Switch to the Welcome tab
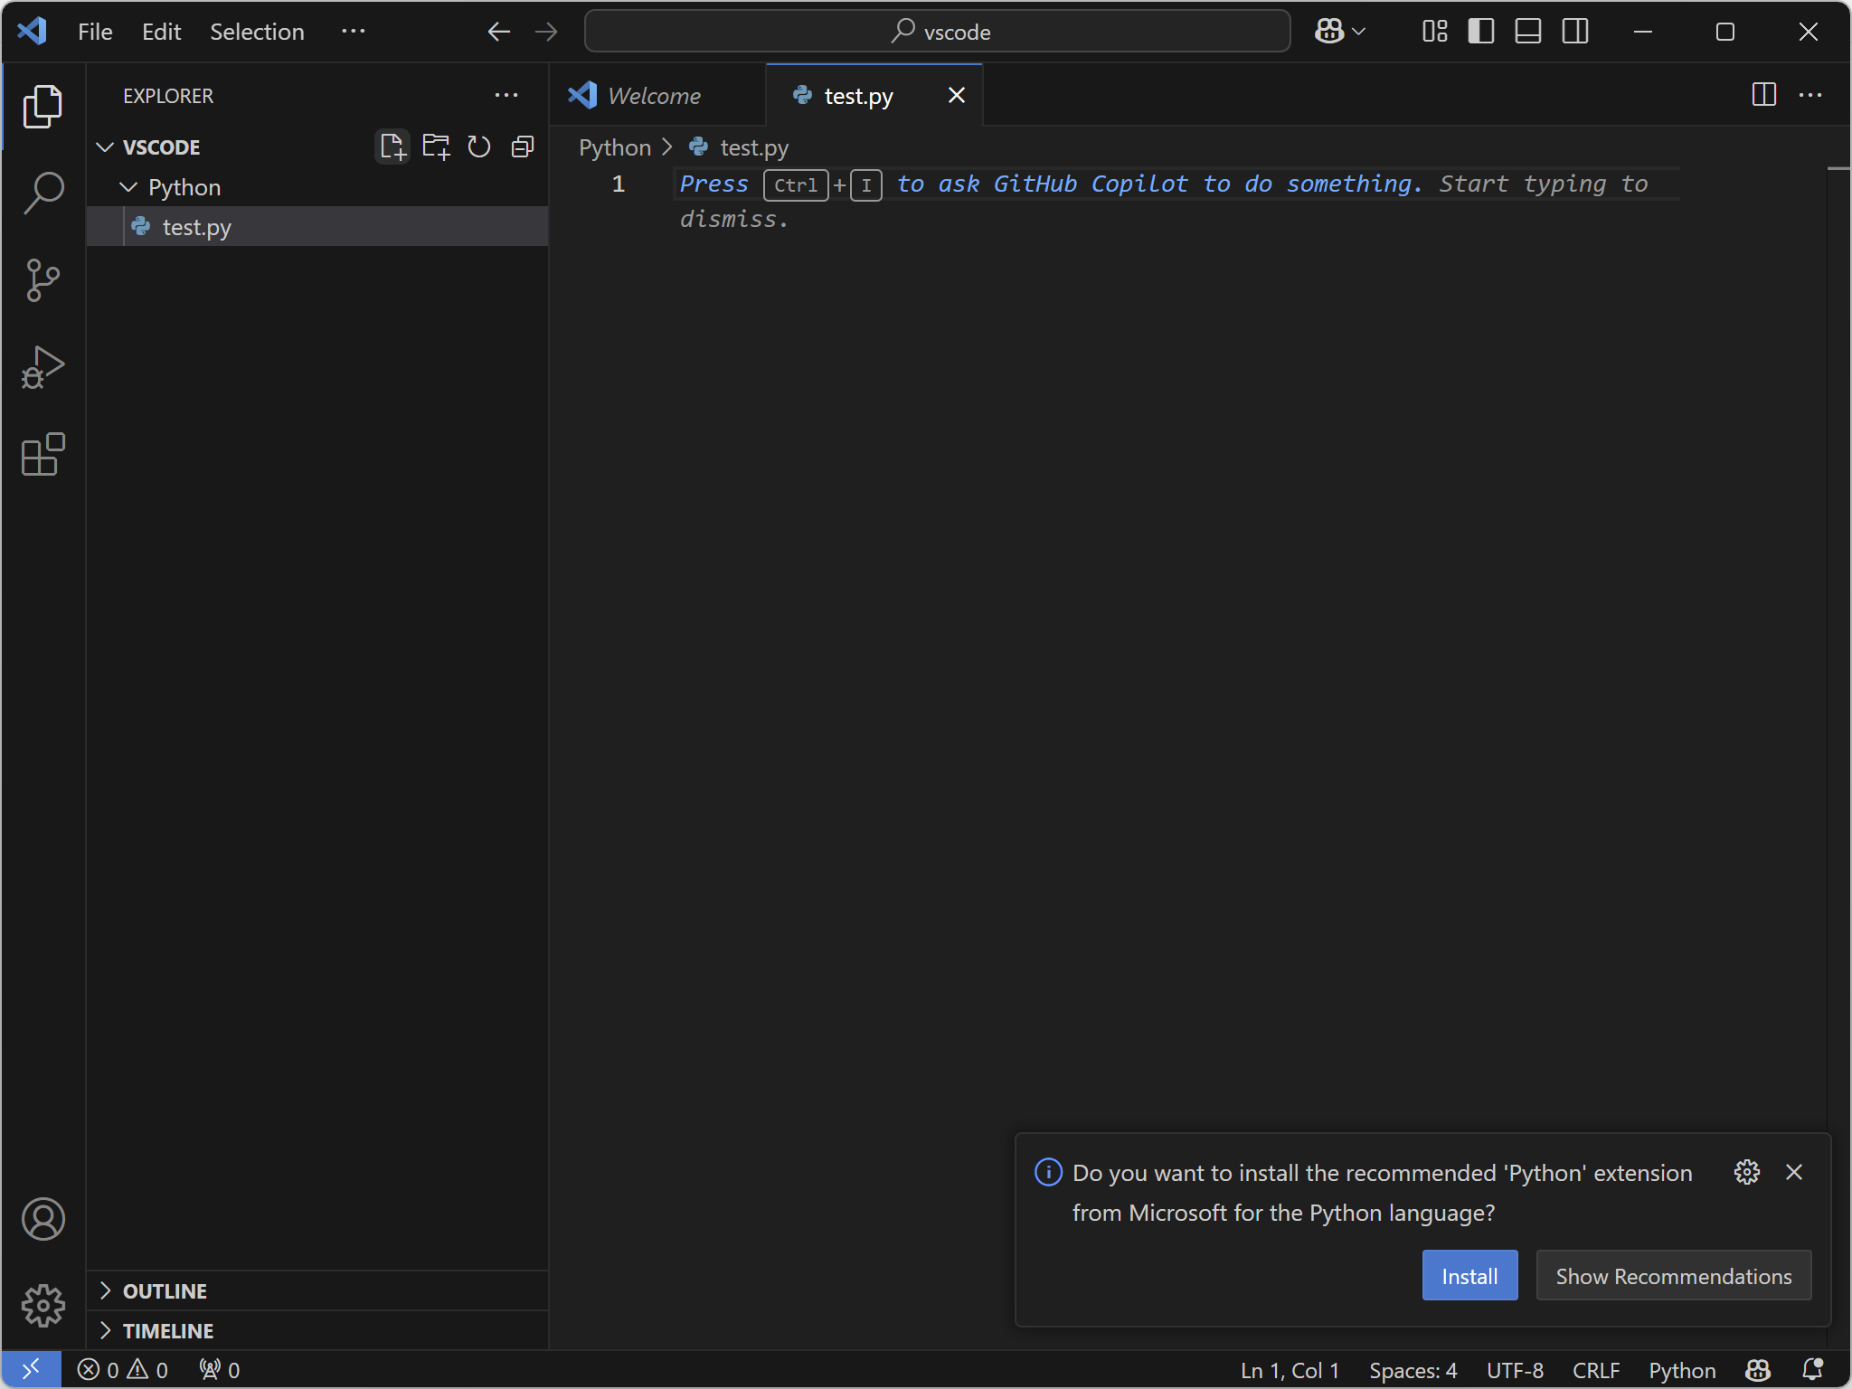The height and width of the screenshot is (1389, 1852). click(x=653, y=96)
